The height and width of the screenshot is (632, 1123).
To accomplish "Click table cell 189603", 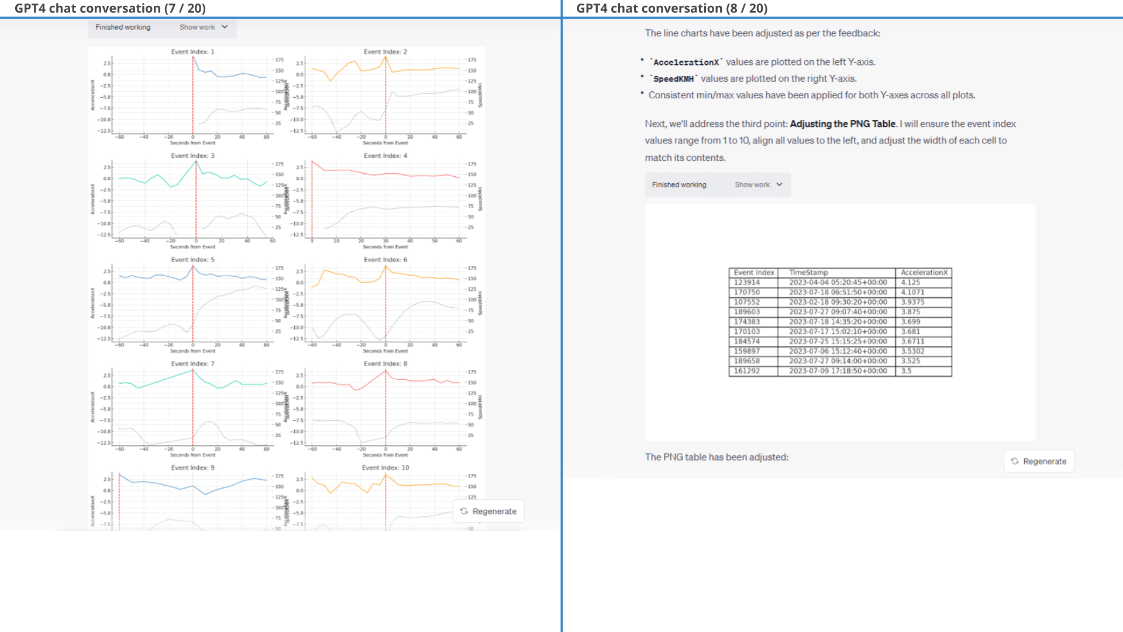I will click(x=753, y=312).
